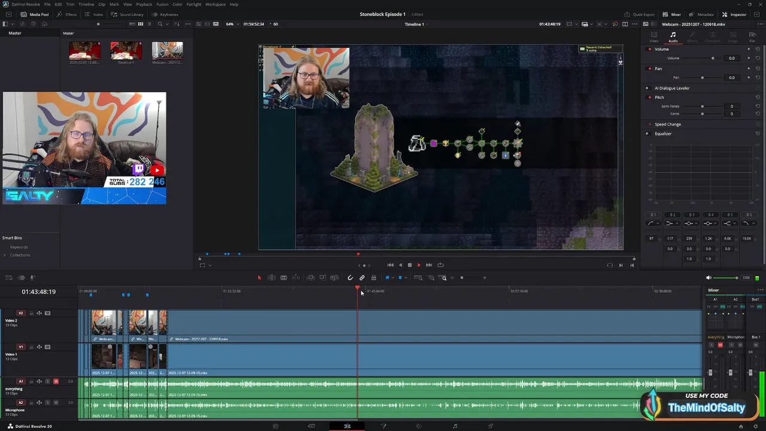Enable the AI Dialogue Leveler switch

click(x=647, y=88)
